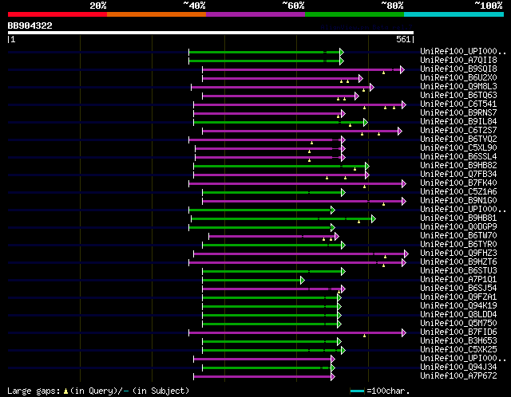511x397 pixels.
Task: Click the purple alignment bar for Q9FHZ3
Action: tap(299, 254)
